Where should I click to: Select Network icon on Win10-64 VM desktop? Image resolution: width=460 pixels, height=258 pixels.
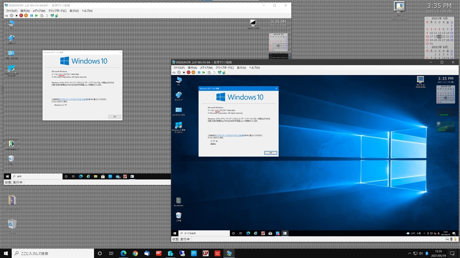pyautogui.click(x=179, y=96)
